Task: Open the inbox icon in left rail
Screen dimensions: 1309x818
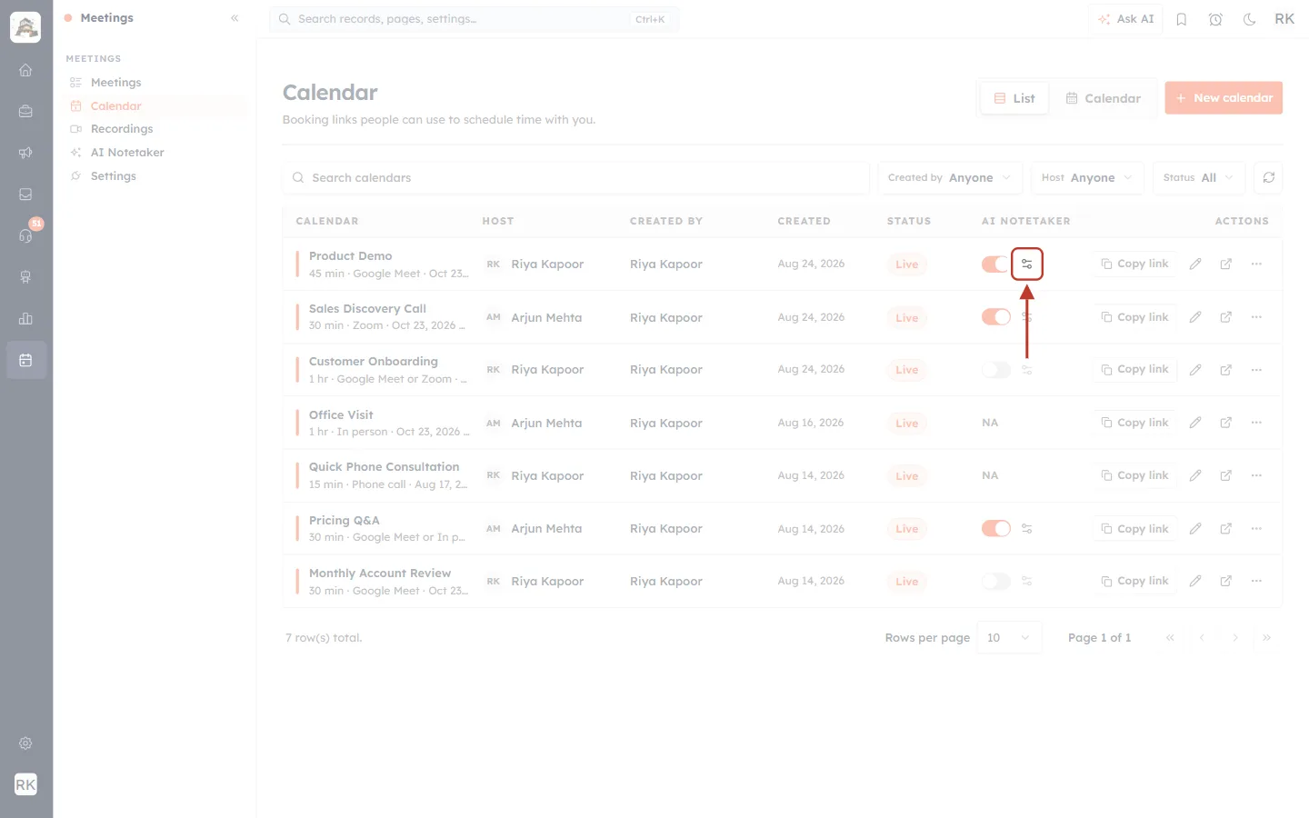Action: point(25,195)
